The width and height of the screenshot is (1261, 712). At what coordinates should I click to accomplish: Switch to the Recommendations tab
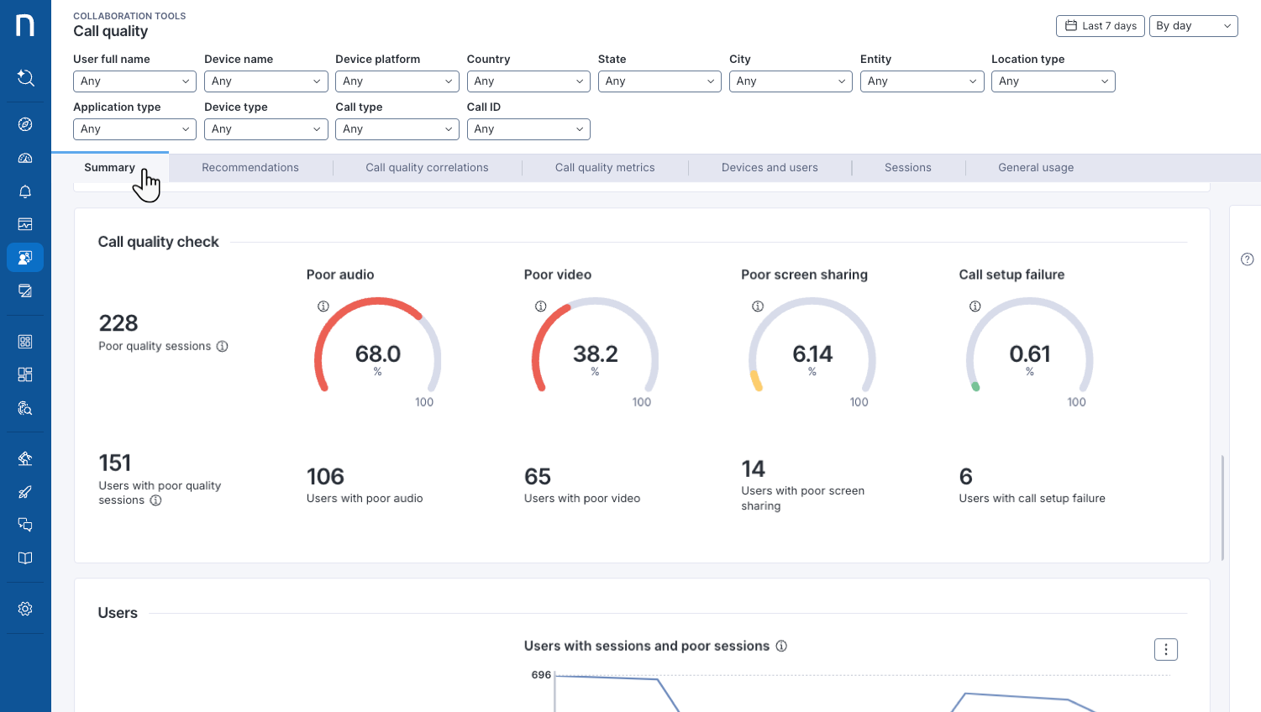coord(250,167)
